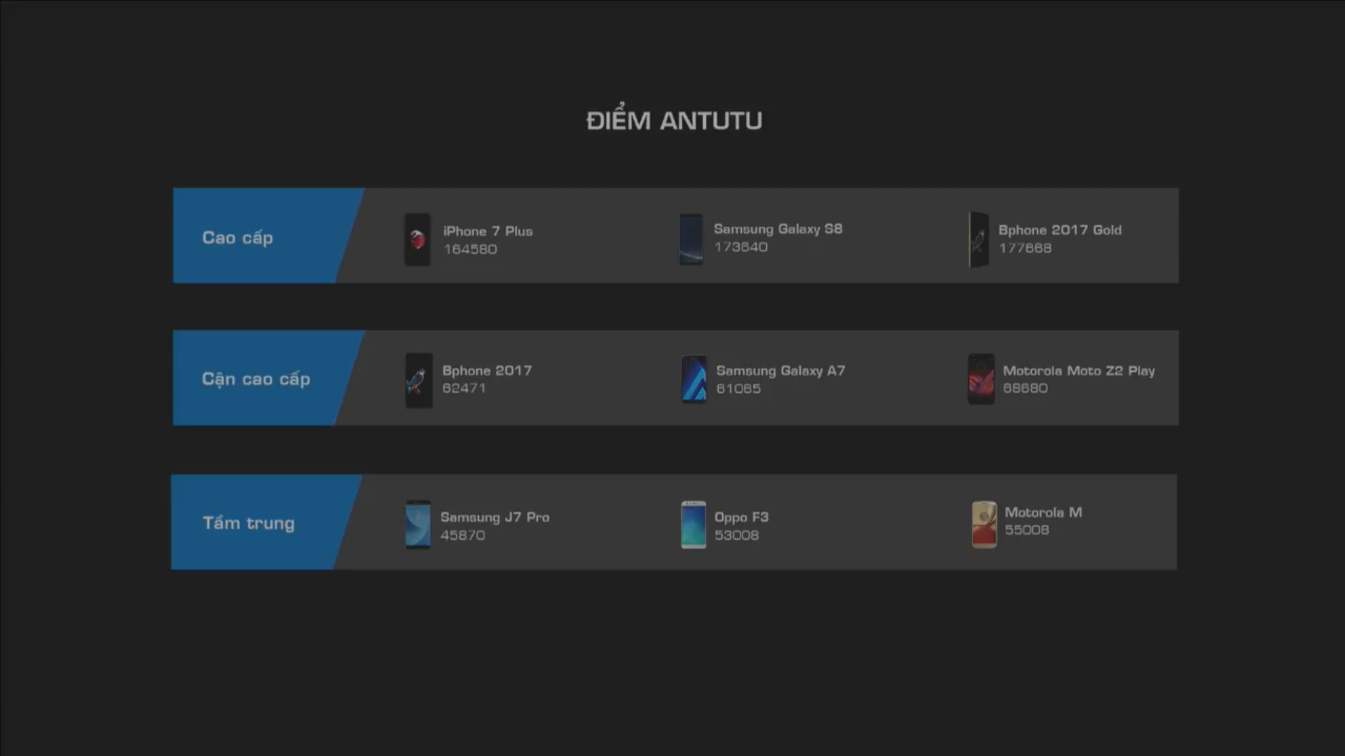Click the Bphone 2017 Gold score 177668

1025,248
